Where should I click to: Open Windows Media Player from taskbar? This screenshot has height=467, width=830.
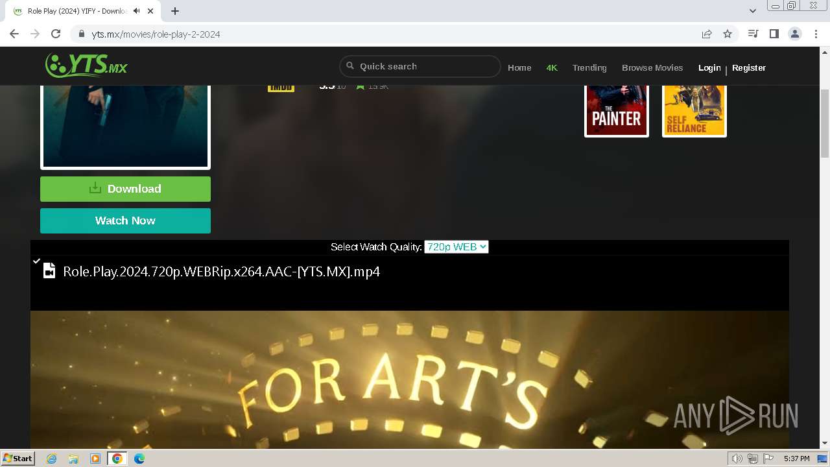coord(95,459)
